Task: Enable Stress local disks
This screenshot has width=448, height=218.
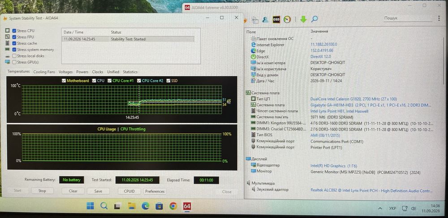Action: [x=14, y=56]
